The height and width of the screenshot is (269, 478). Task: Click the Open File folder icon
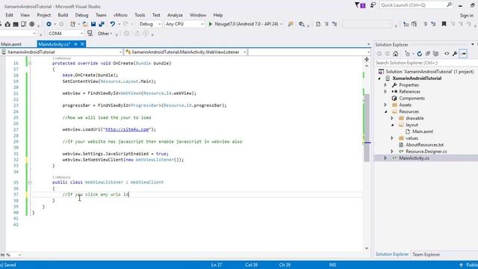85,24
